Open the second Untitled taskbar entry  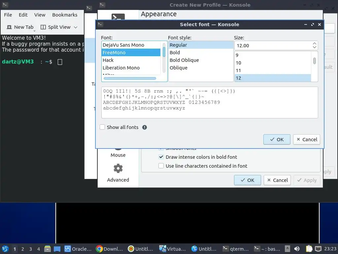click(x=204, y=249)
